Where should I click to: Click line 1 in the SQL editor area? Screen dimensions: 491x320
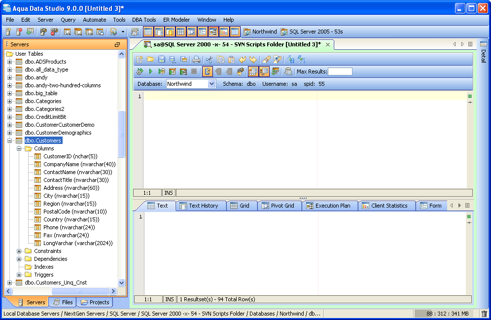[305, 96]
